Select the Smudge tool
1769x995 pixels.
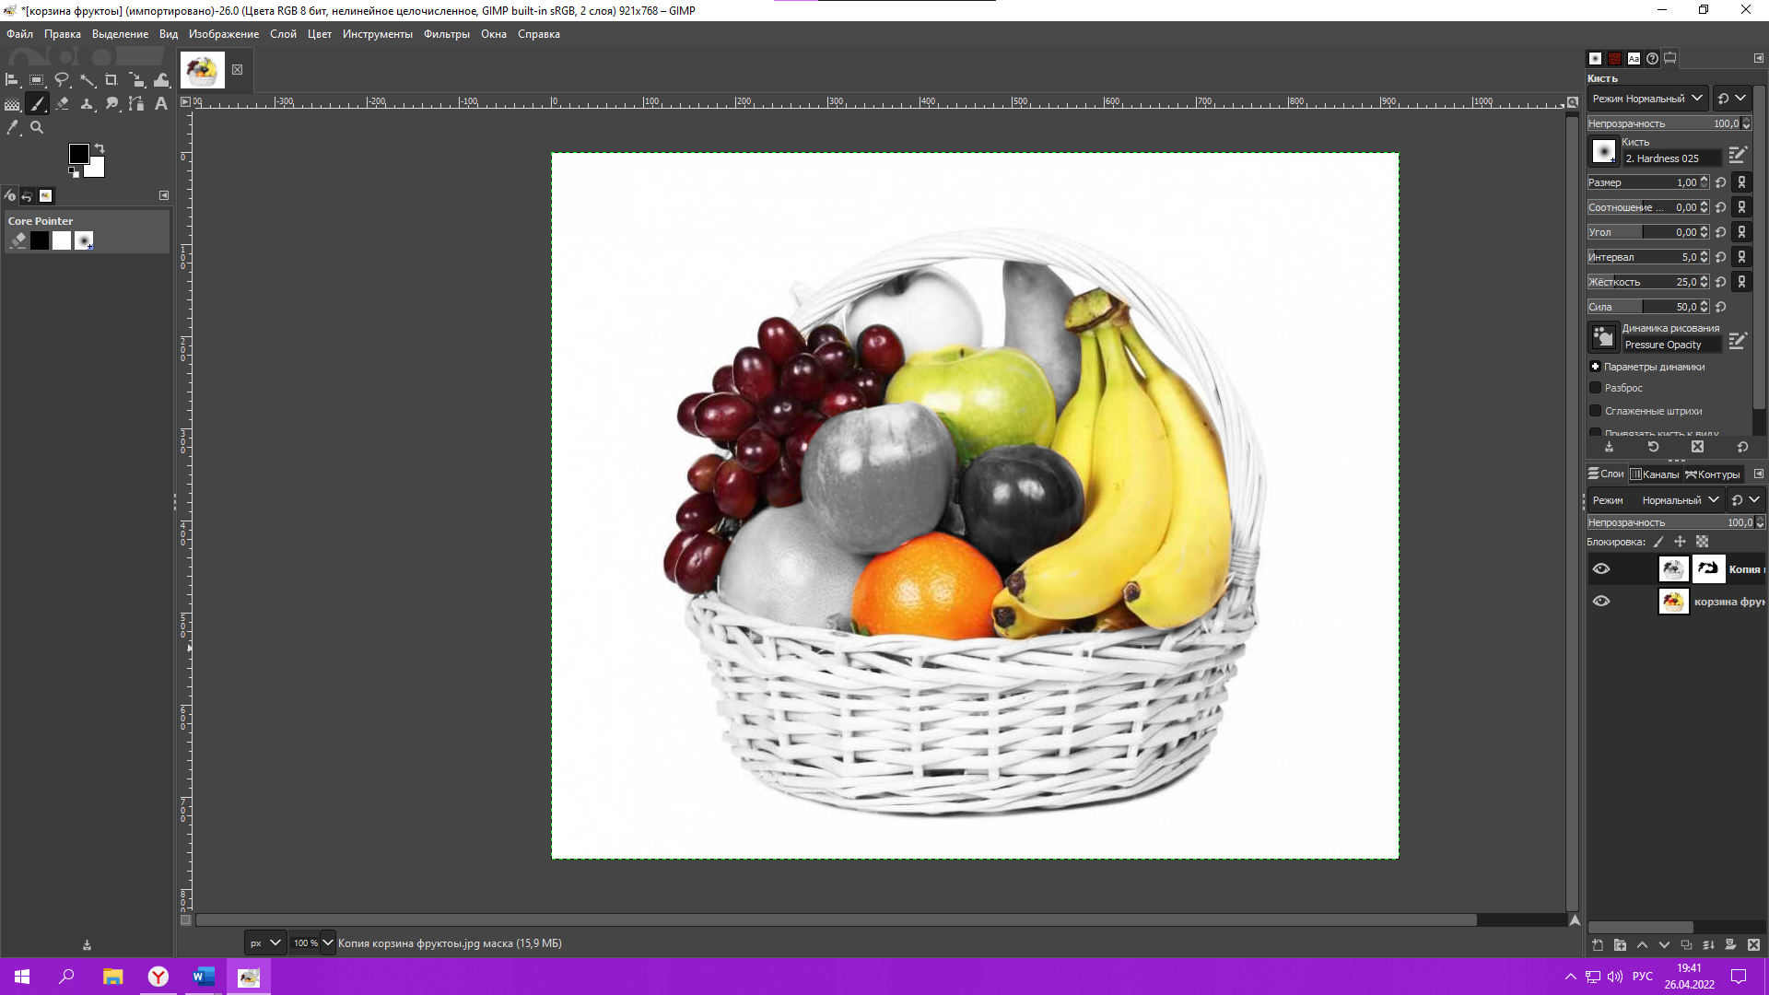coord(111,104)
